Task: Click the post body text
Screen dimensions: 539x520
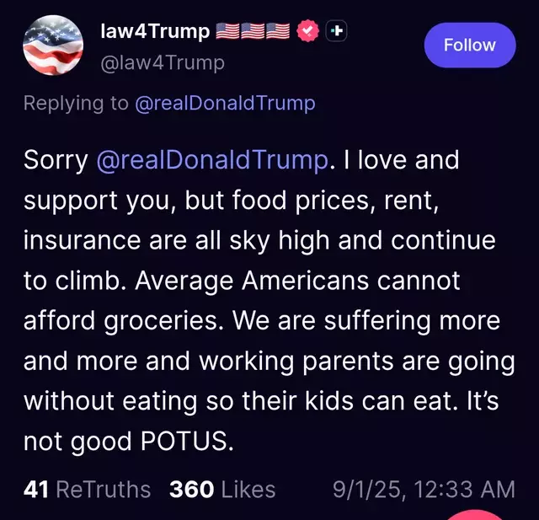Action: (269, 300)
